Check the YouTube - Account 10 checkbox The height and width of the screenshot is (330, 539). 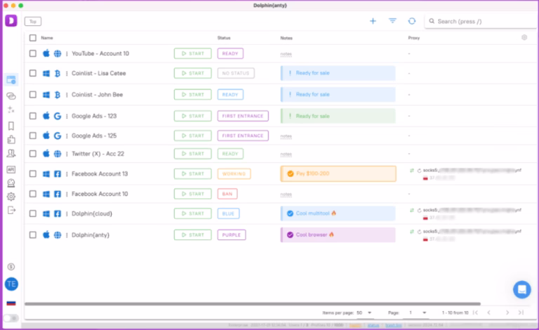click(33, 53)
